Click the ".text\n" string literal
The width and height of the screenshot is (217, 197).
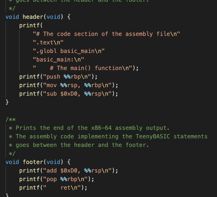[x=48, y=42]
